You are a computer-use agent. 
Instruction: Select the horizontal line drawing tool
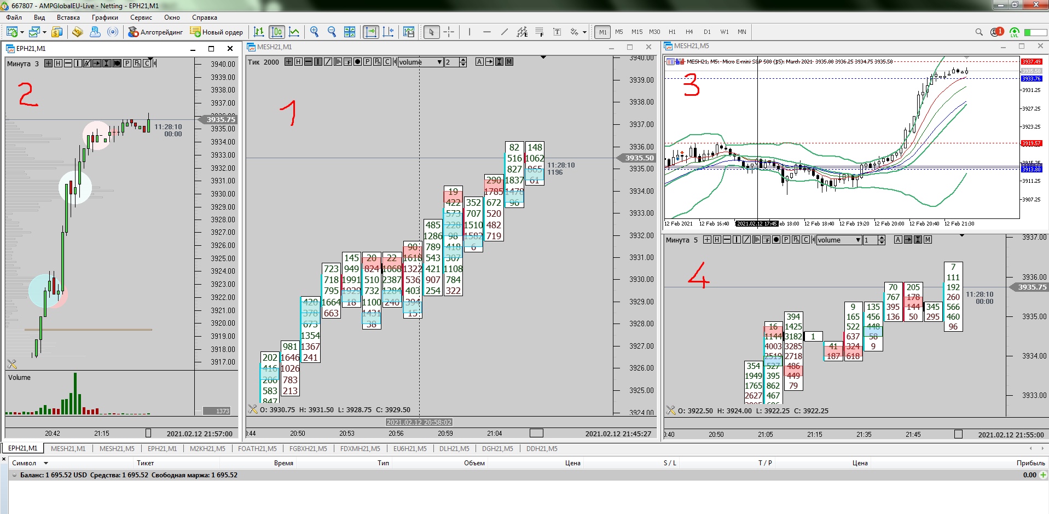[x=487, y=32]
